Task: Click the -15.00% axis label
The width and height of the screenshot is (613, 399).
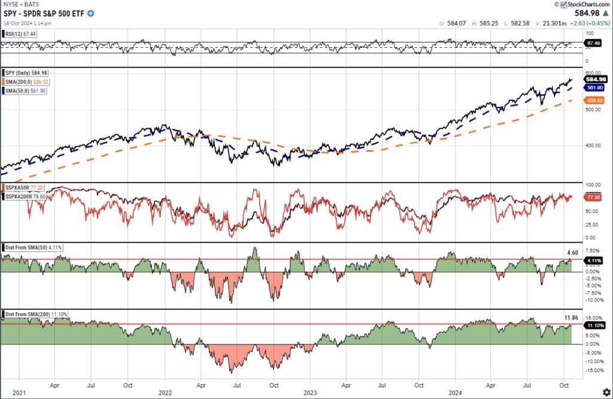Action: 594,370
